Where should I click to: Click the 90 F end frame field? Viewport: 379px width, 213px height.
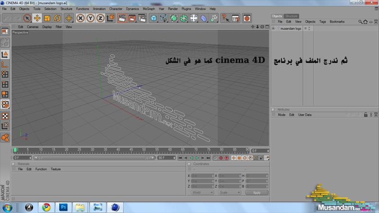tap(167, 158)
